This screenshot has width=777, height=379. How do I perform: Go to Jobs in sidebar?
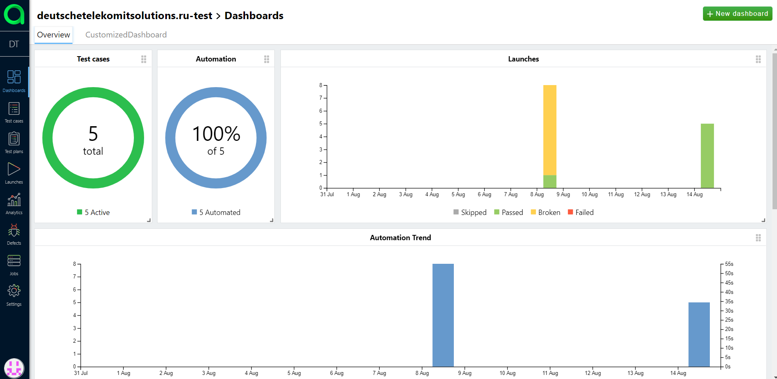[14, 265]
